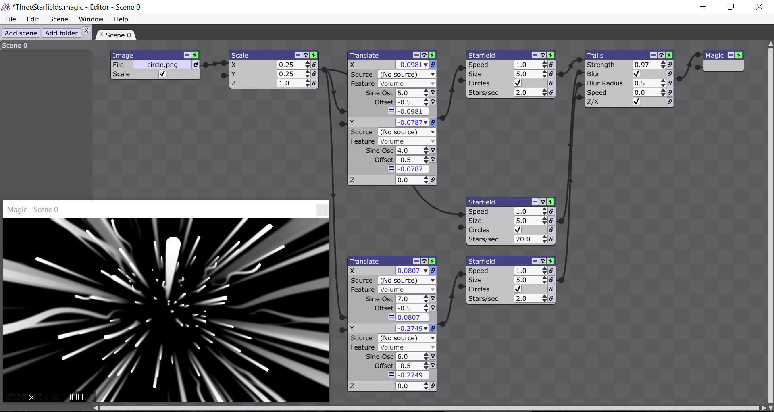The width and height of the screenshot is (774, 412).
Task: Toggle bypass icon on Scale module
Action: (306, 55)
